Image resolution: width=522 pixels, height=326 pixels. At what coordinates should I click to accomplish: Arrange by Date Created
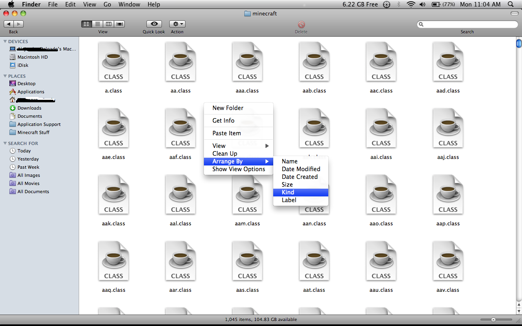(x=301, y=177)
